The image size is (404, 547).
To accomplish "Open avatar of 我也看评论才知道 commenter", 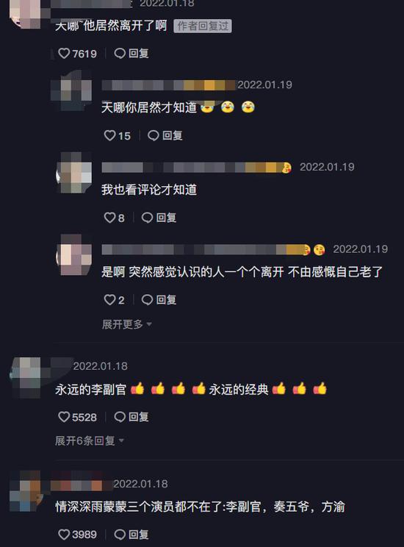I will coord(74,172).
